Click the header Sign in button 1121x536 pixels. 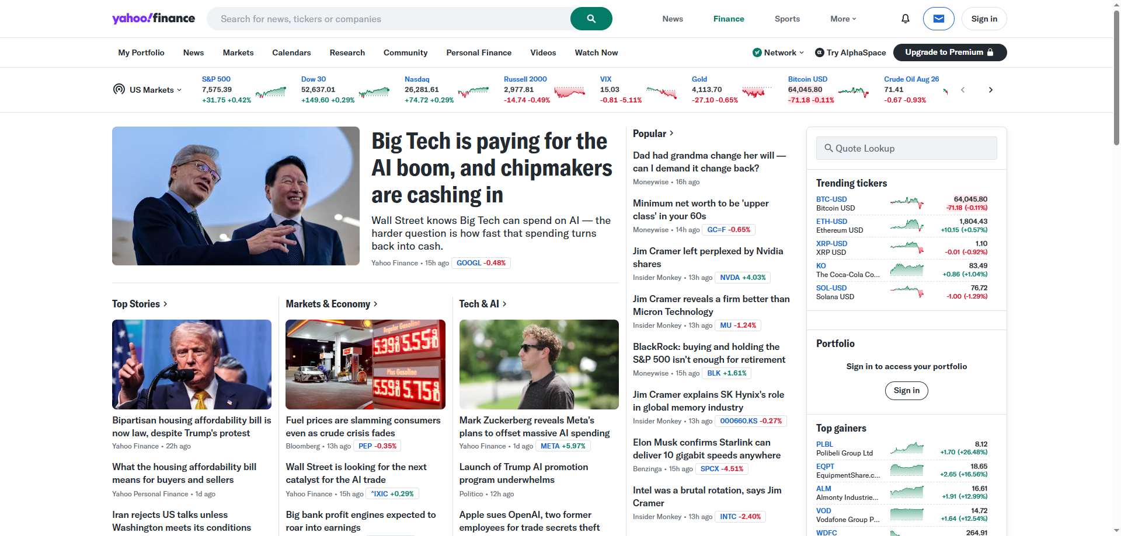pyautogui.click(x=984, y=19)
